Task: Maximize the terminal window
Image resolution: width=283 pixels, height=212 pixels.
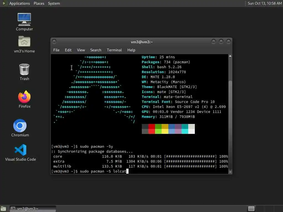Action: point(221,42)
